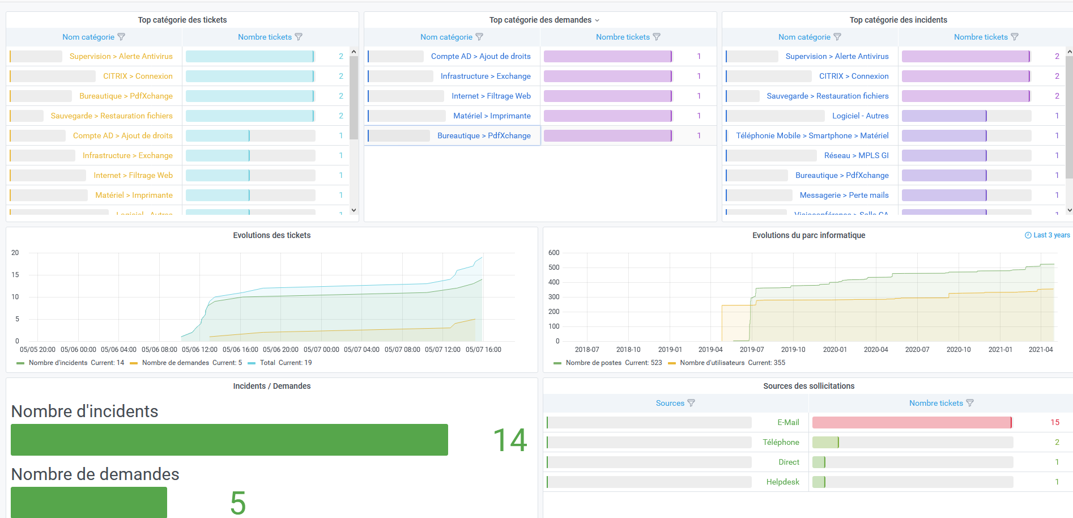The width and height of the screenshot is (1073, 518).
Task: Click Nombre tickets filter icon in incidents table
Action: tap(1015, 37)
